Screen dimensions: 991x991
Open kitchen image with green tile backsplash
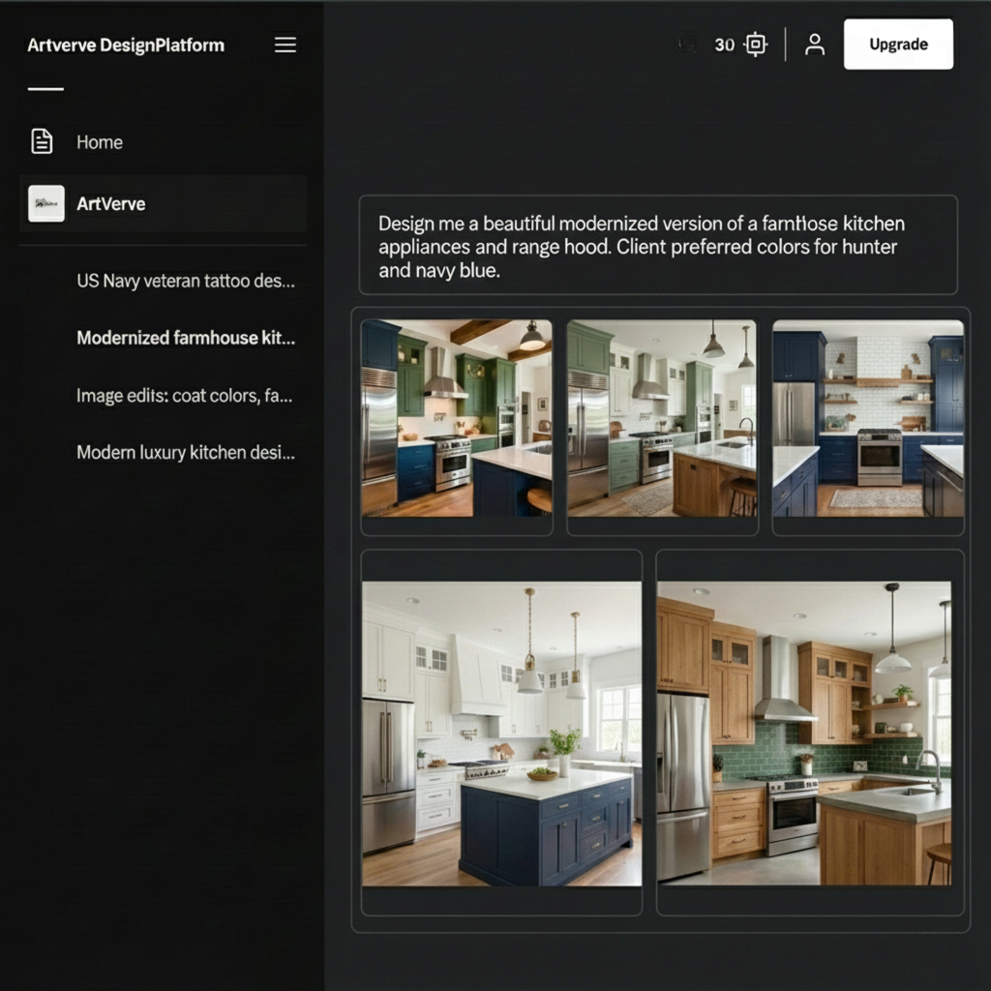coord(804,734)
